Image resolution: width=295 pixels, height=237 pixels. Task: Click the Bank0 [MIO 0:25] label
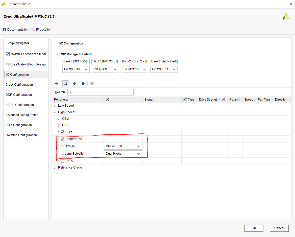tap(76, 61)
